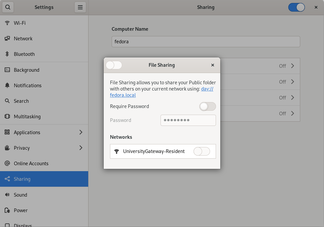The width and height of the screenshot is (324, 227).
Task: Open Bluetooth settings panel
Action: tap(44, 54)
